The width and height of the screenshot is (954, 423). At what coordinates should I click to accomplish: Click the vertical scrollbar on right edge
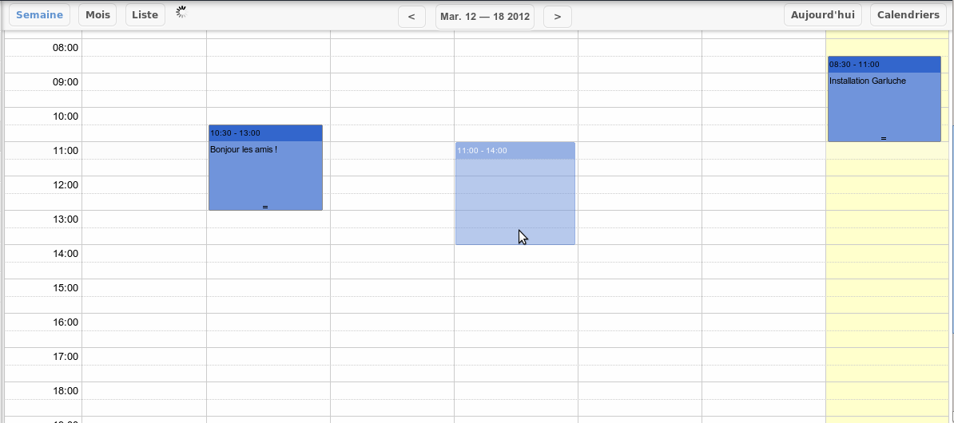click(951, 200)
